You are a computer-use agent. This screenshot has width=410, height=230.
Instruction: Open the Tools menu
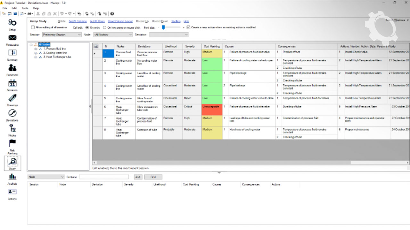(25, 8)
